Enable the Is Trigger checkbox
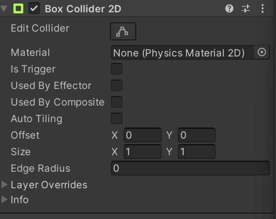276x219 pixels. (117, 69)
